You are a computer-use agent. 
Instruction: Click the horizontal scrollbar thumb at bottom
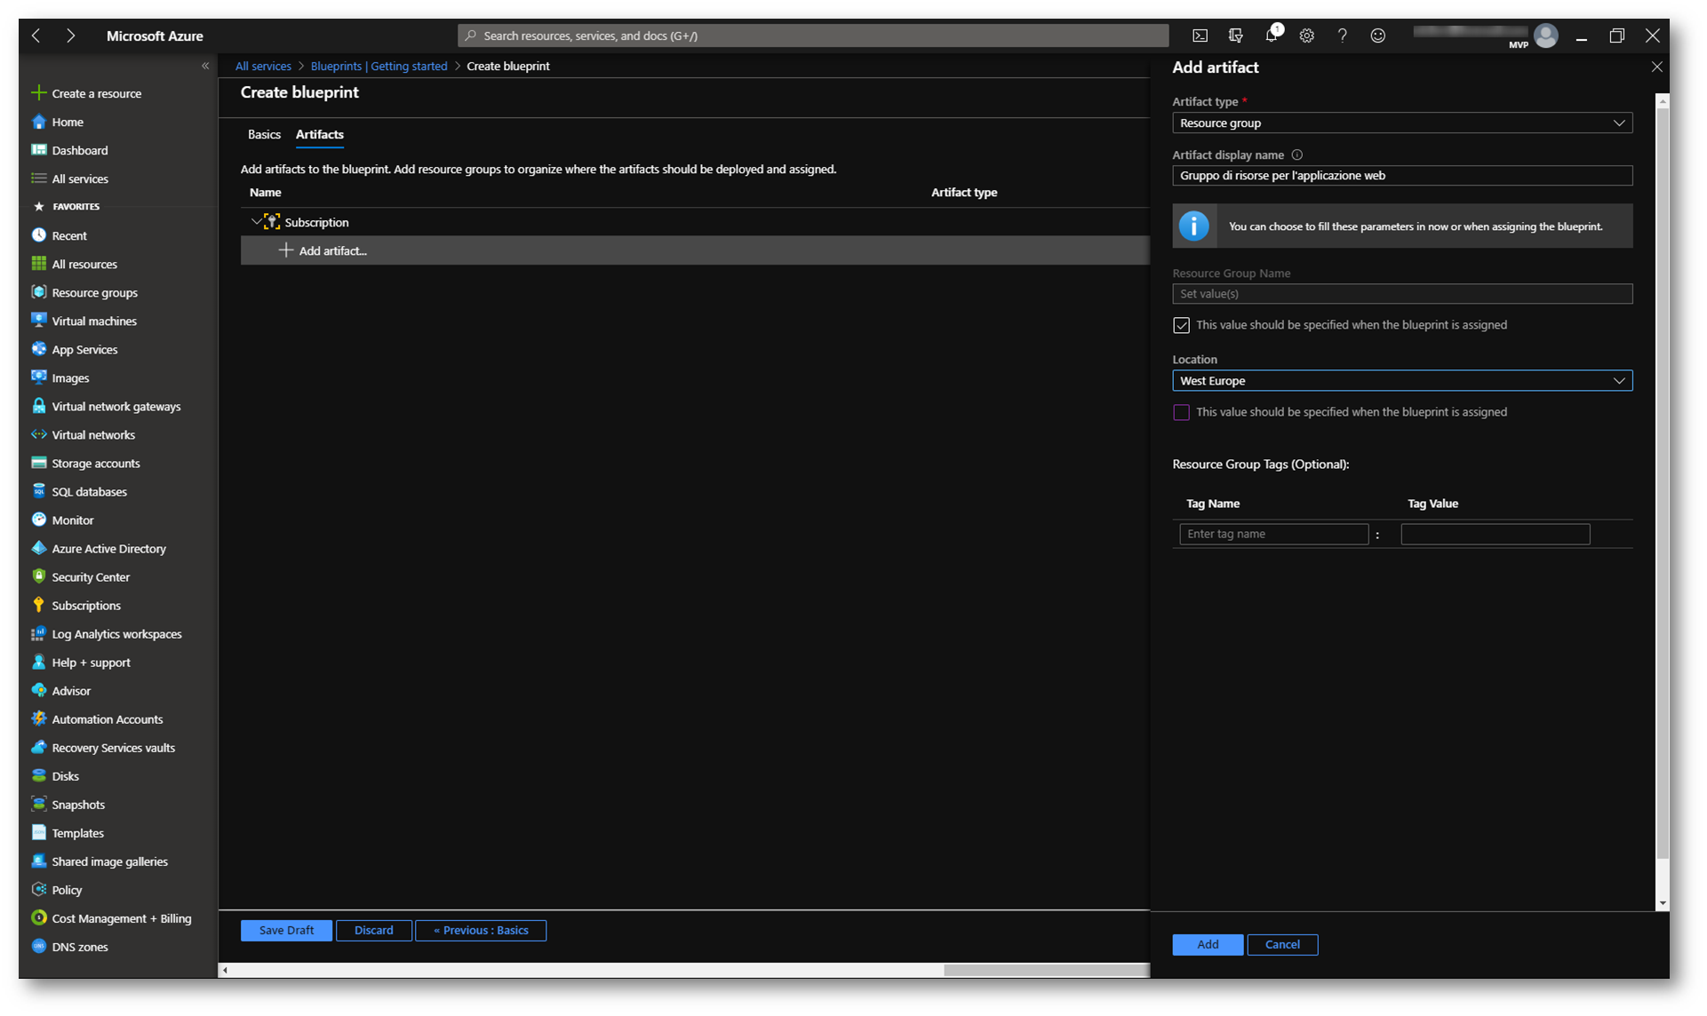pos(1046,970)
